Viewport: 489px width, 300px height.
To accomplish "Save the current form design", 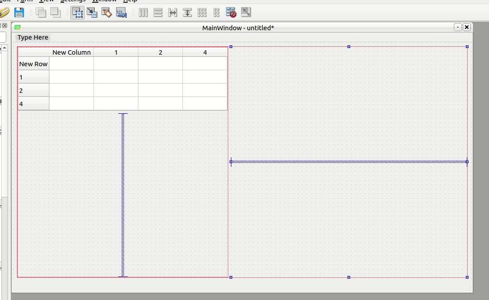I will click(x=19, y=13).
